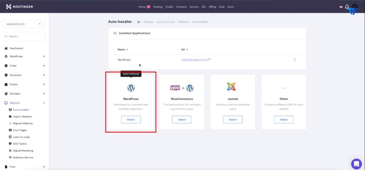Click the SEO Toolkit icon
The height and width of the screenshot is (170, 365).
pos(10,144)
